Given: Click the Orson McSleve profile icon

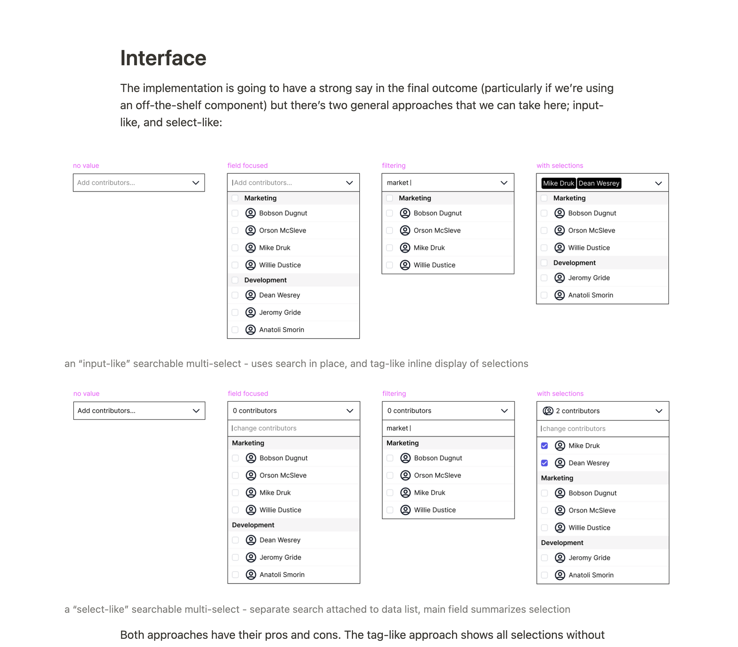Looking at the screenshot, I should point(250,230).
